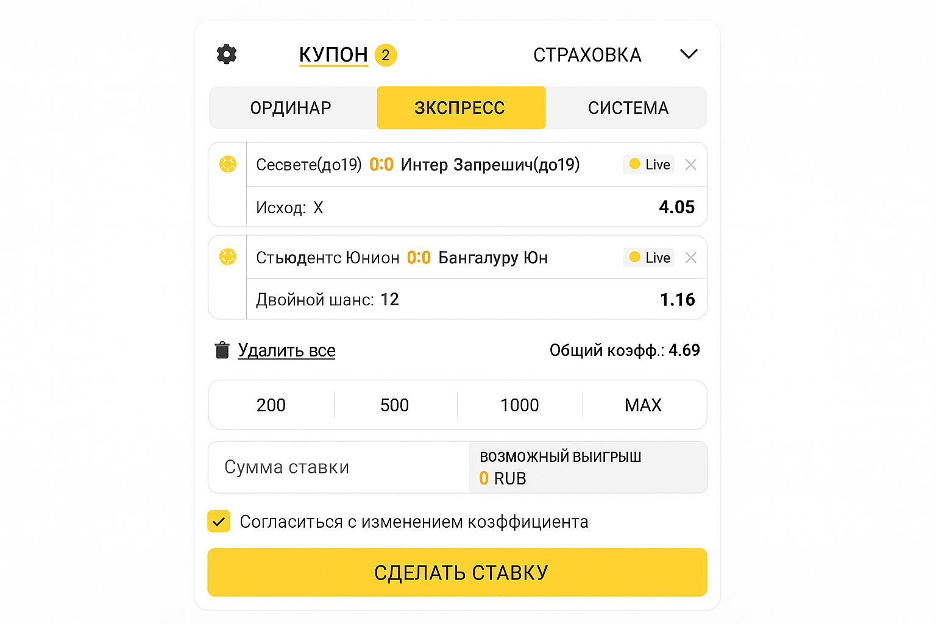Choose the 1000 quick stake
This screenshot has height=624, width=936.
519,405
